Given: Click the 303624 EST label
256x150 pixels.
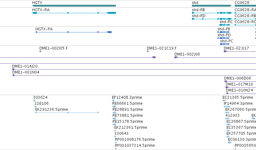Looking at the screenshot, I should coord(40,97).
